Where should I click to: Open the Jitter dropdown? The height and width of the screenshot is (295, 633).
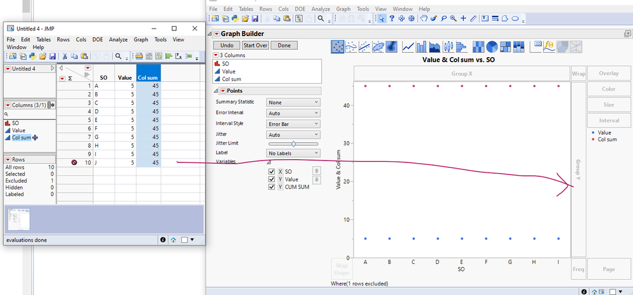coord(293,135)
